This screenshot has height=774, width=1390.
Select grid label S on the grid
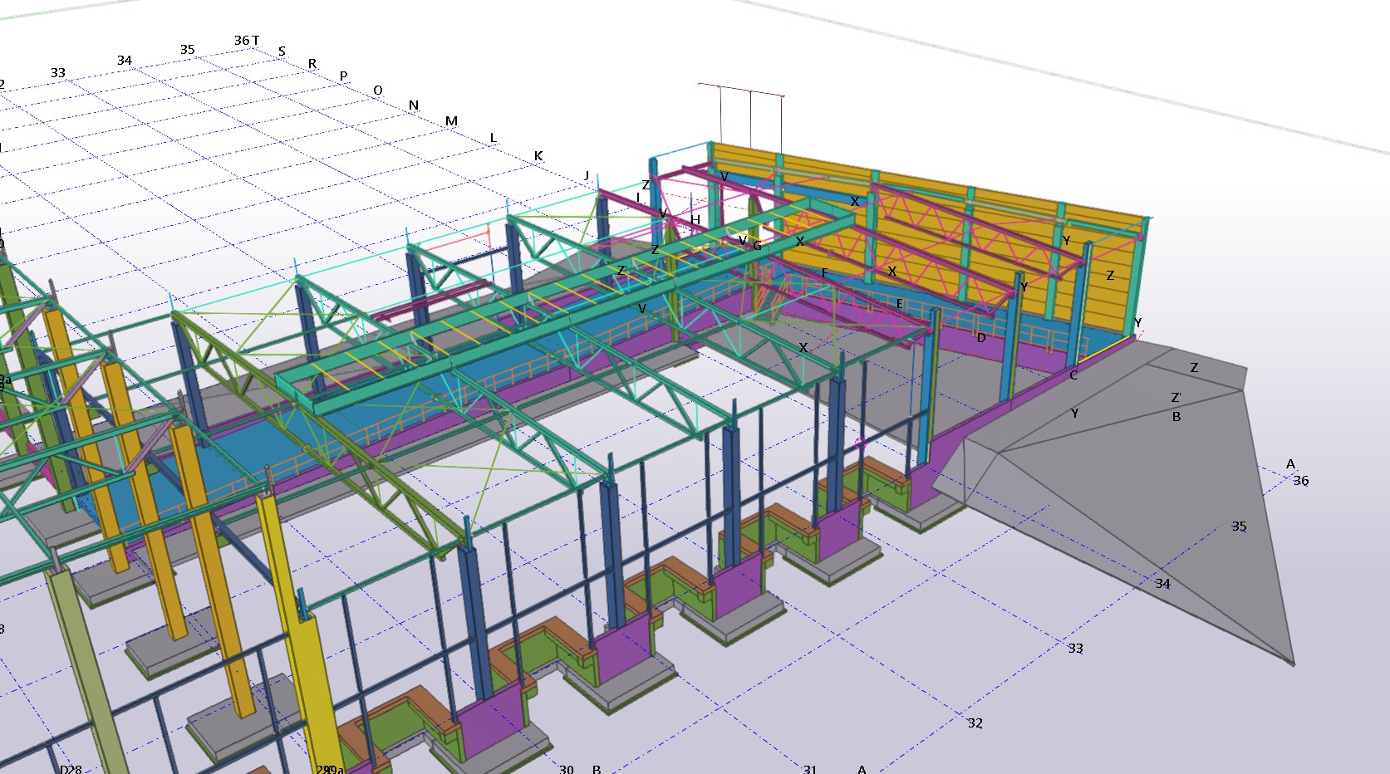click(x=282, y=51)
